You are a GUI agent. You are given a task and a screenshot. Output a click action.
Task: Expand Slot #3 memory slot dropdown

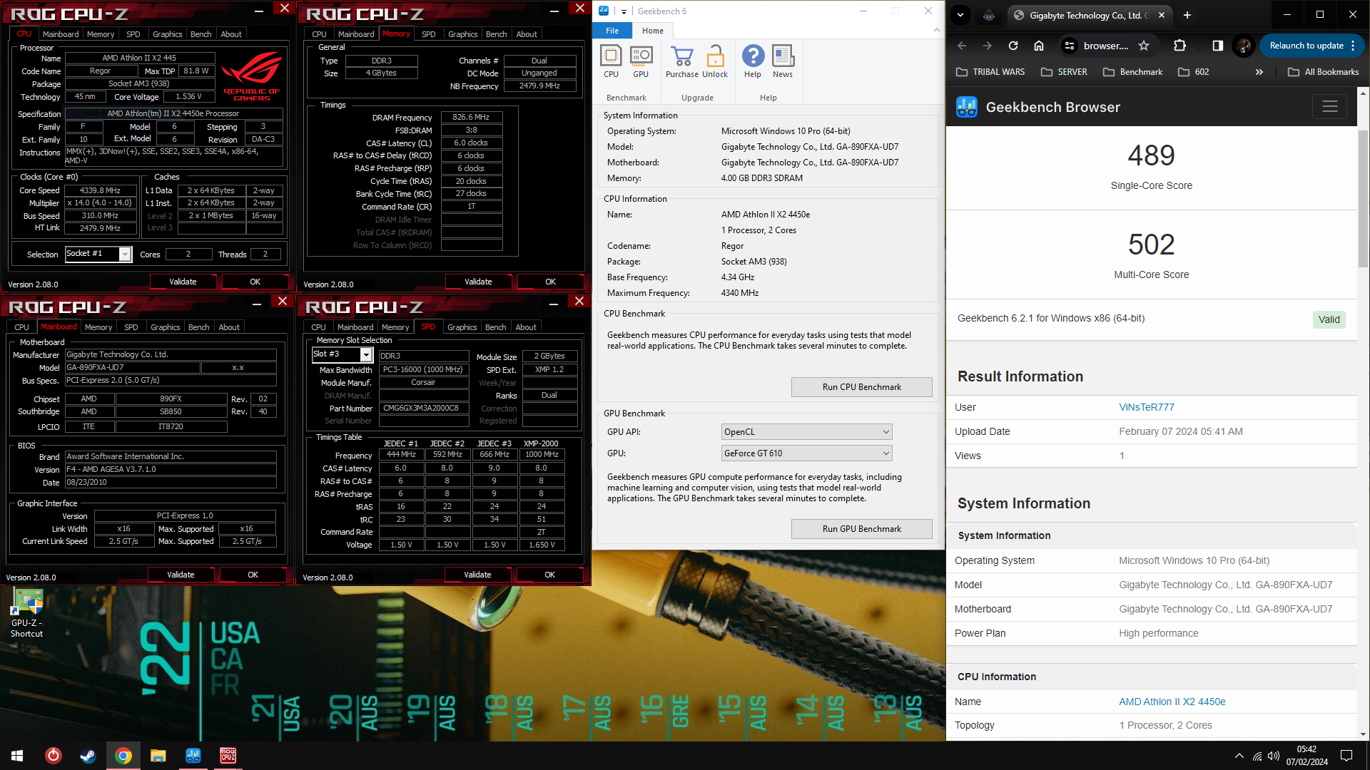(366, 354)
